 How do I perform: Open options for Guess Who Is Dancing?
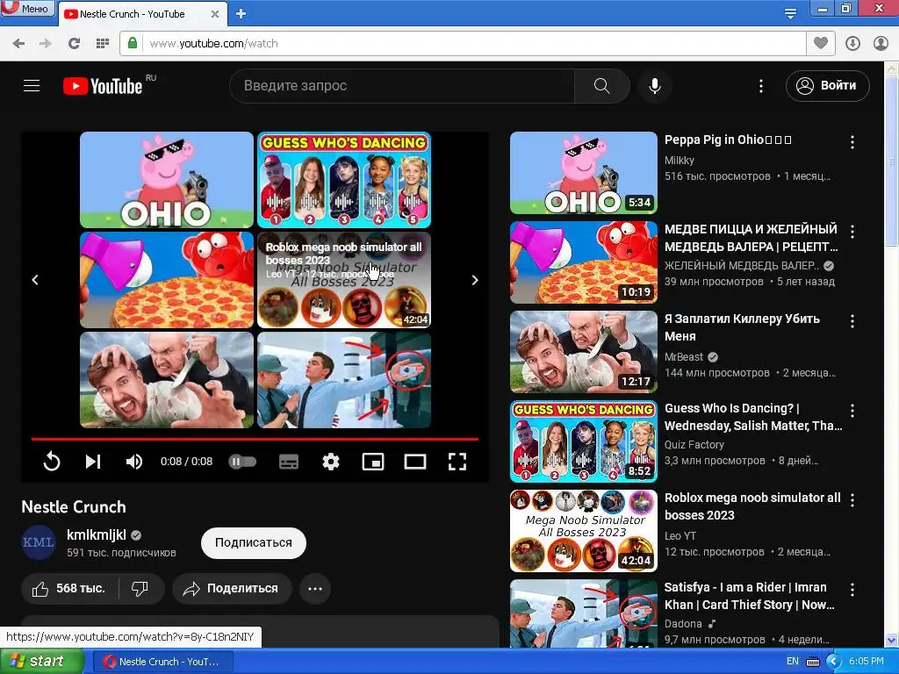click(852, 411)
